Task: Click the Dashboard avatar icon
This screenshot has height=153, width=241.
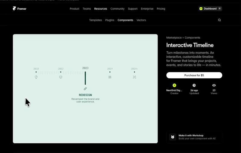Action: (201, 9)
